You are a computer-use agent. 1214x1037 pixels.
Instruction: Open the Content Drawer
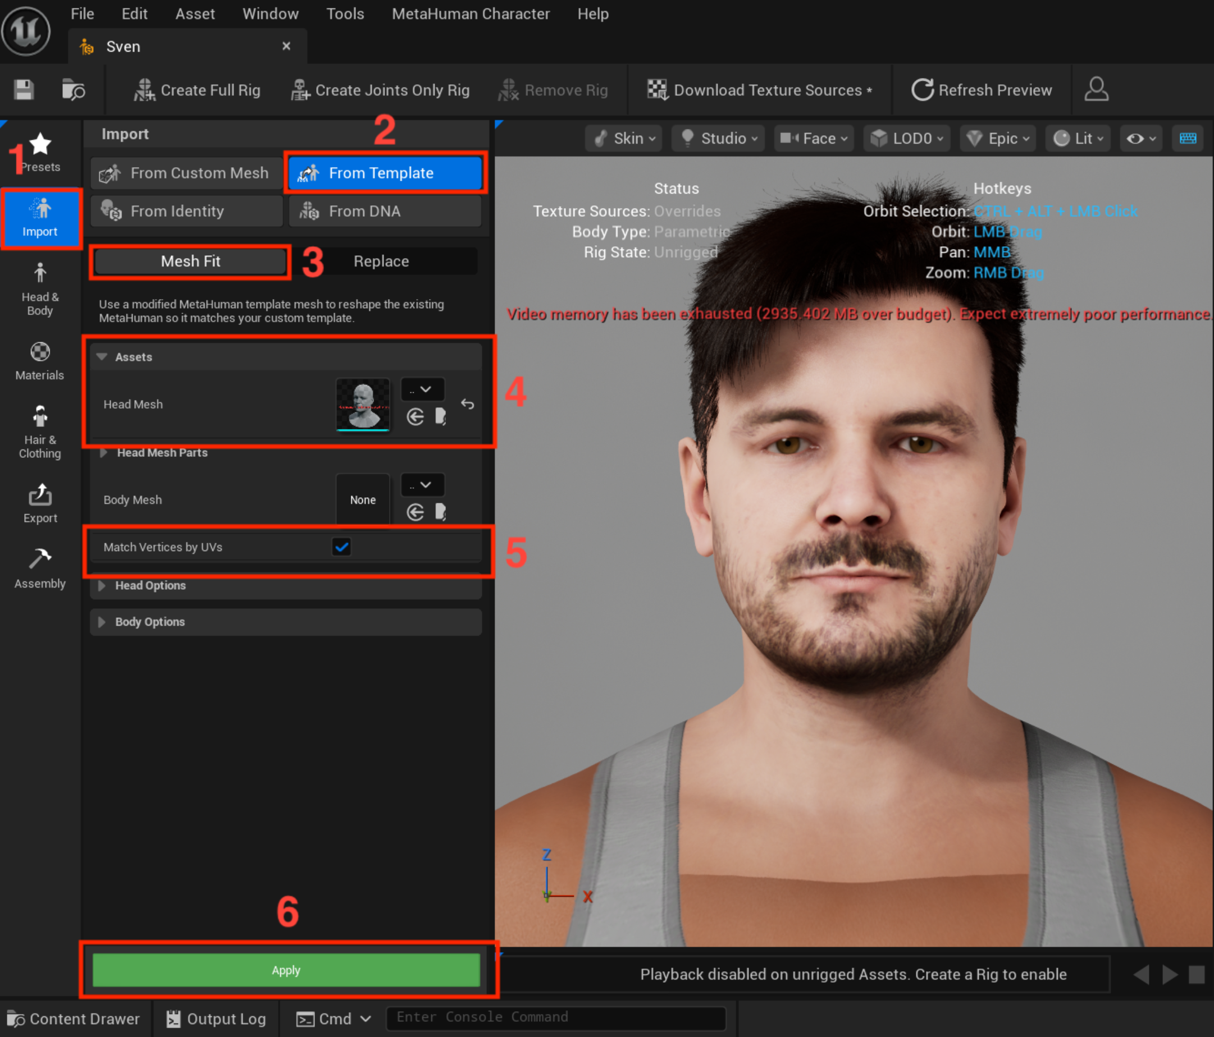(74, 1019)
